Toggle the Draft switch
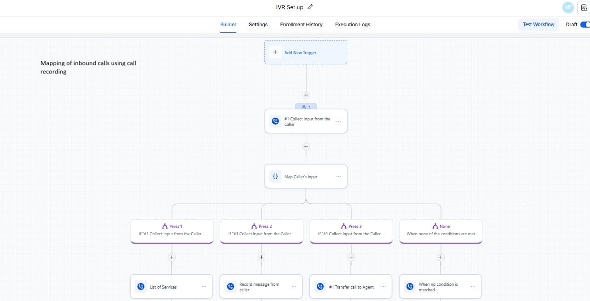This screenshot has height=301, width=590. 585,24
